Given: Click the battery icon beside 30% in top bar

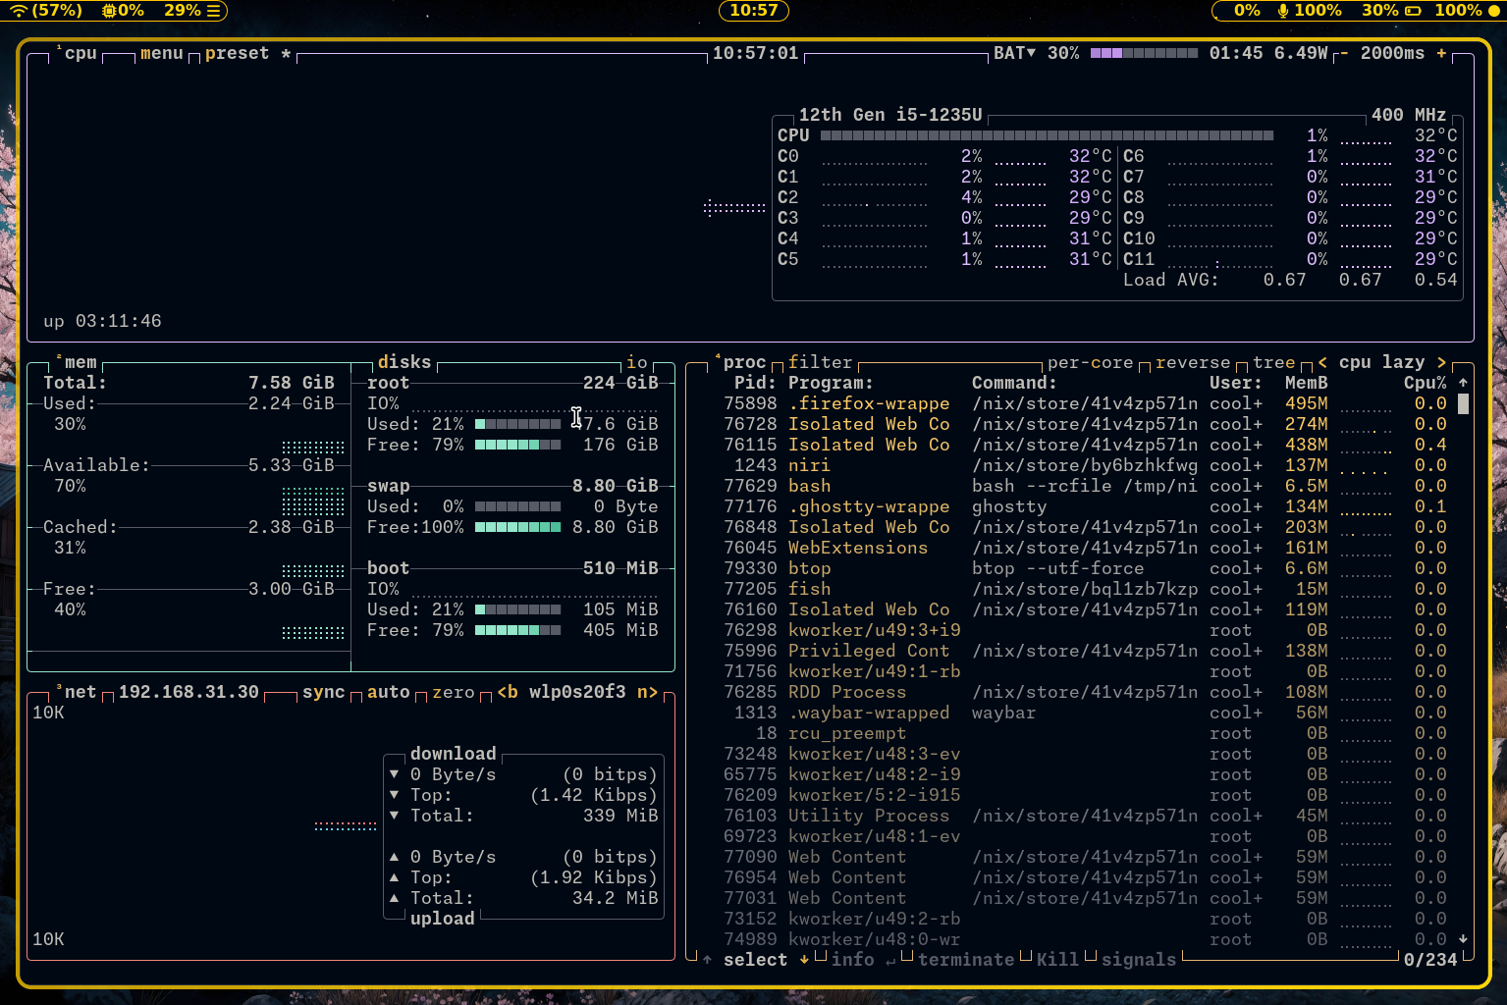Looking at the screenshot, I should click(1413, 11).
